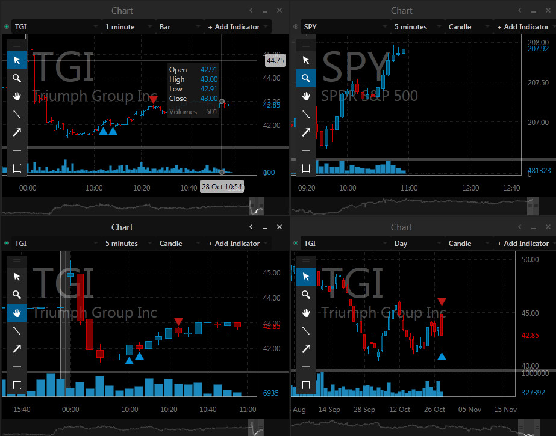Toggle green link indicator in TGI Day chart
Screen dimensions: 556x436
(296, 243)
